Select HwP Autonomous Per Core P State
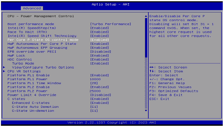The height and width of the screenshot is (126, 223). coord(42,44)
